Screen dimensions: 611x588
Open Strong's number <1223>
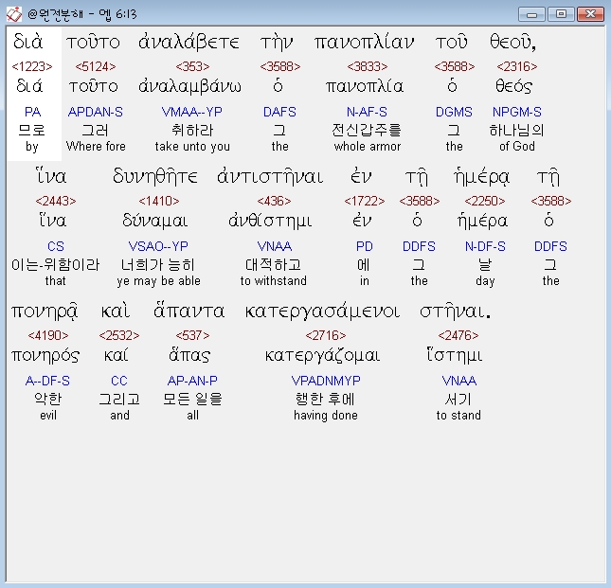[32, 66]
